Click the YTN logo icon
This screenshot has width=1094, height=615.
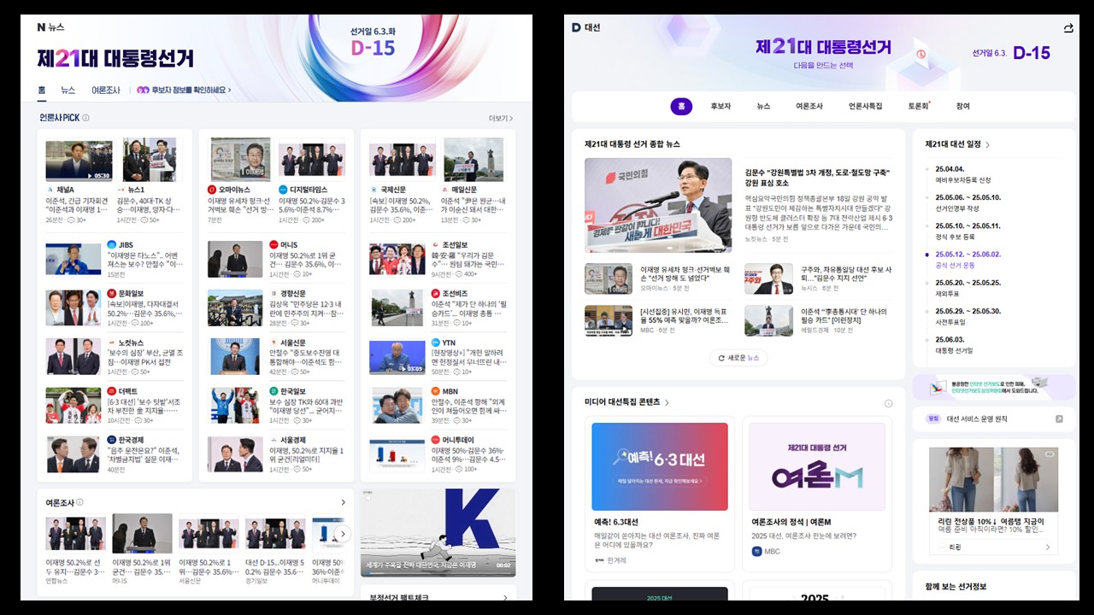435,343
